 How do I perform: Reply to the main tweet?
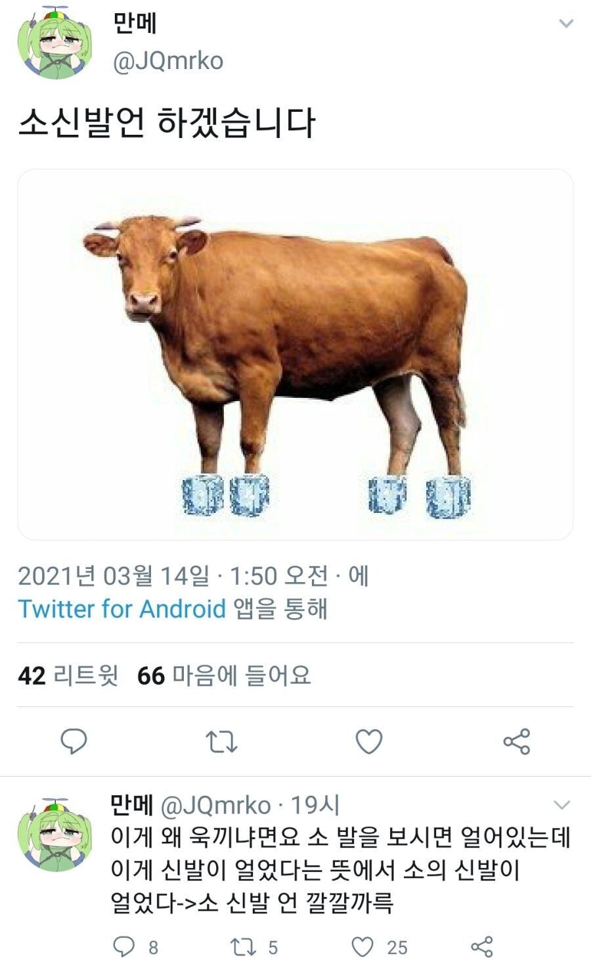74,741
